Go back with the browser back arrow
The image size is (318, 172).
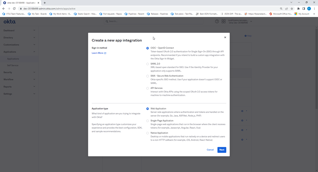[4, 8]
